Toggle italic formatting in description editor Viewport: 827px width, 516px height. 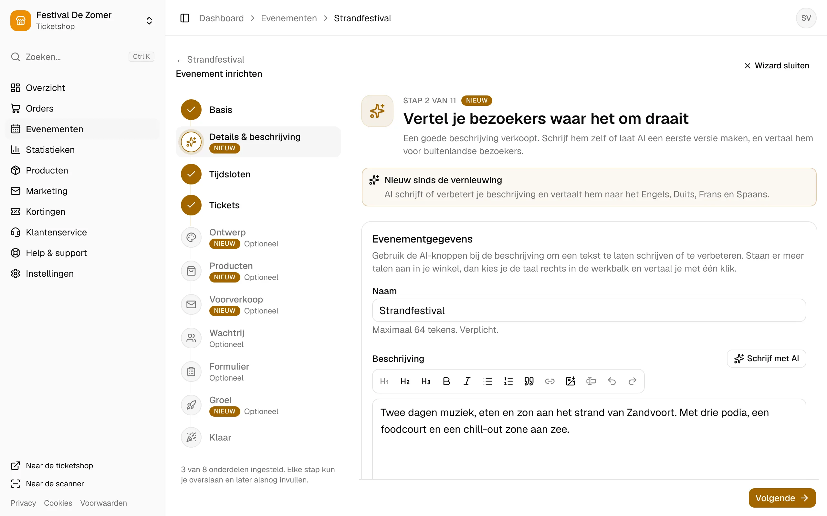coord(467,381)
